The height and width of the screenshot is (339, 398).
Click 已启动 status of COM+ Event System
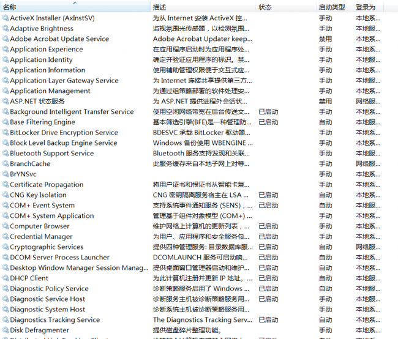coord(268,205)
